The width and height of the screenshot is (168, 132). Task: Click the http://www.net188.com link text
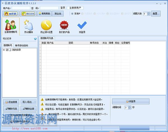click(30, 128)
